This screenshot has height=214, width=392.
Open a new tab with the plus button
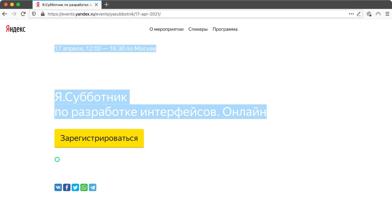click(x=107, y=4)
